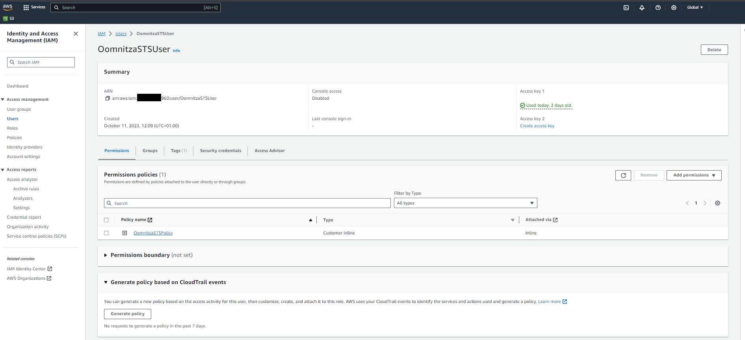Check the OomnitzaSTSPolicy row checkbox
Viewport: 745px width, 340px height.
pos(106,233)
